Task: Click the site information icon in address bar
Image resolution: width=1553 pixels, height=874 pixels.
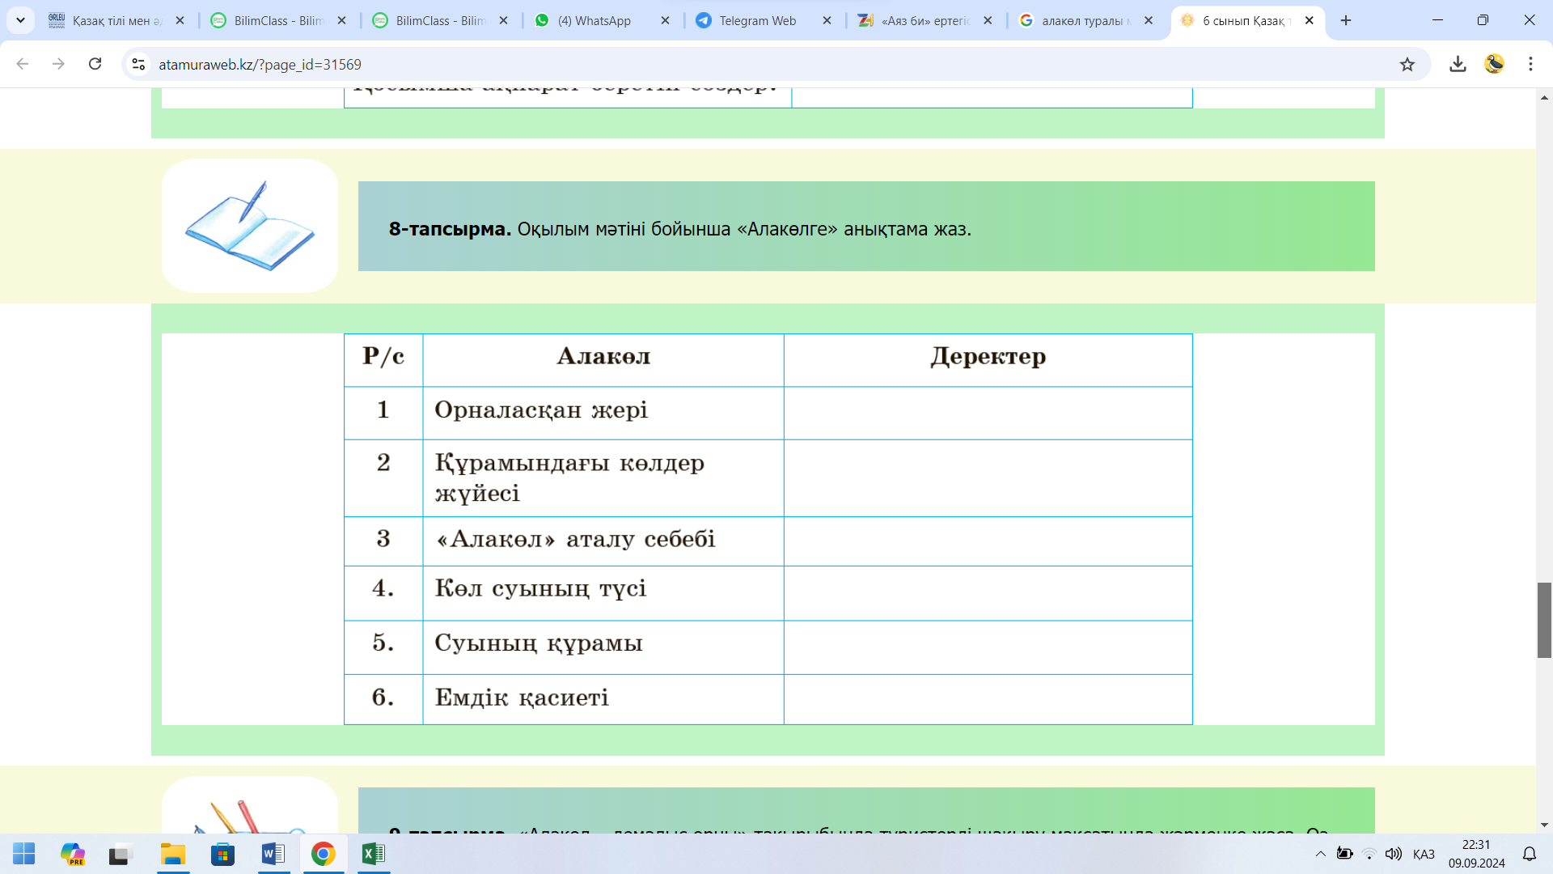Action: click(x=138, y=64)
